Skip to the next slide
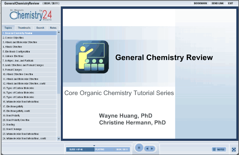The height and width of the screenshot is (155, 239). point(152,148)
